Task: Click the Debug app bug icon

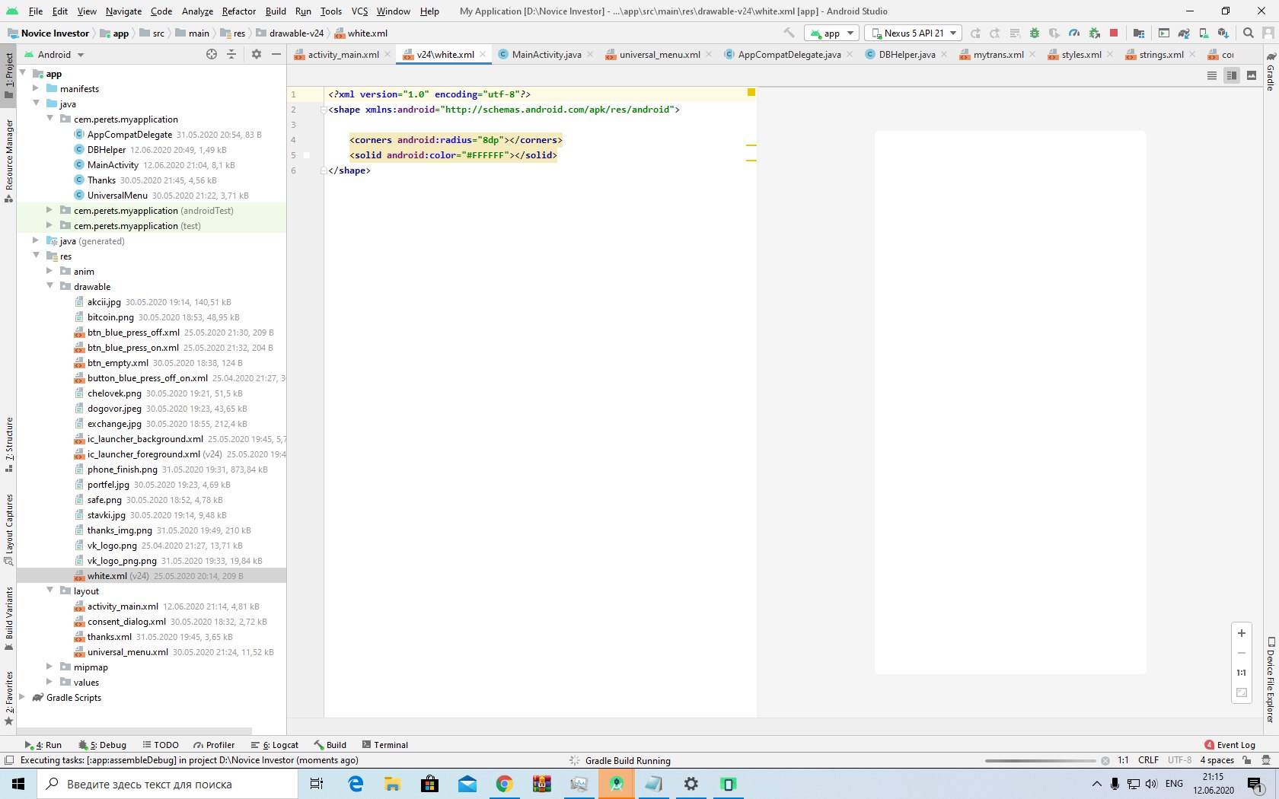Action: (1034, 33)
